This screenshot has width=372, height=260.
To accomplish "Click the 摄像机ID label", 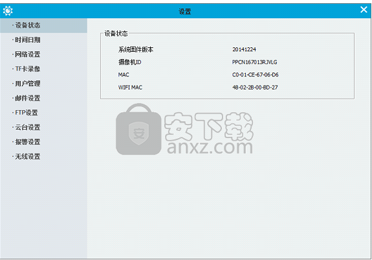I will [x=130, y=62].
